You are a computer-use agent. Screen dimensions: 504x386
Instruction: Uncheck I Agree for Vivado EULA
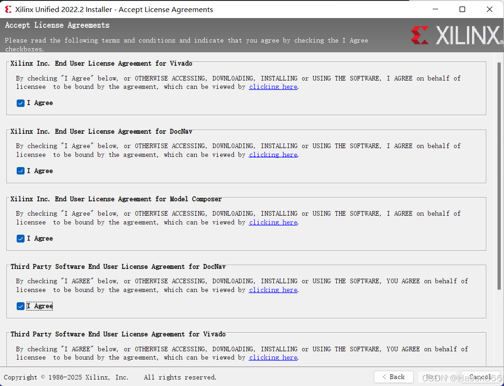20,103
